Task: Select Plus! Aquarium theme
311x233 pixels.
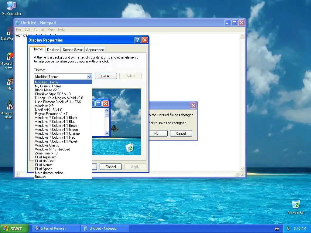Action: pyautogui.click(x=63, y=157)
